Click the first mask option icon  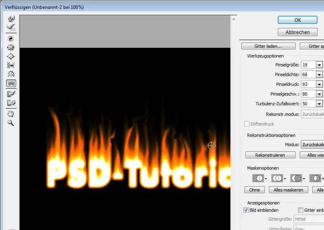coord(258,178)
